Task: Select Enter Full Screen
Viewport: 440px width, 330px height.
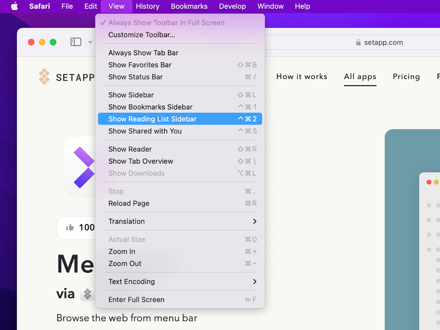Action: 136,299
